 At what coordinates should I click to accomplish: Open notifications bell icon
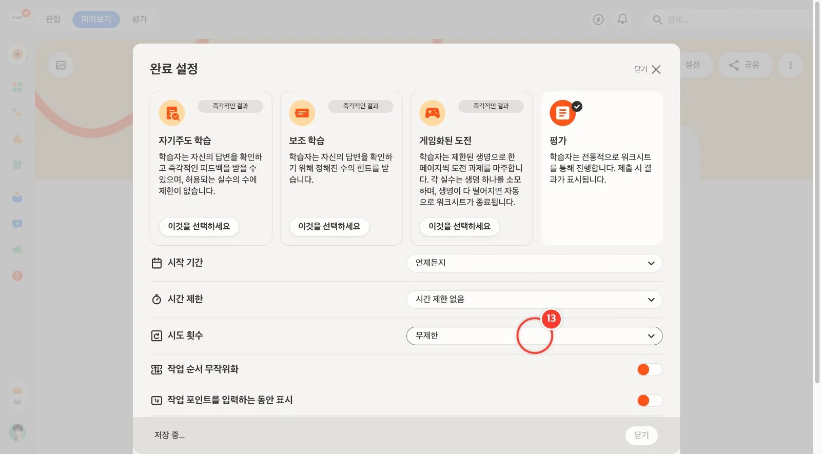(622, 19)
